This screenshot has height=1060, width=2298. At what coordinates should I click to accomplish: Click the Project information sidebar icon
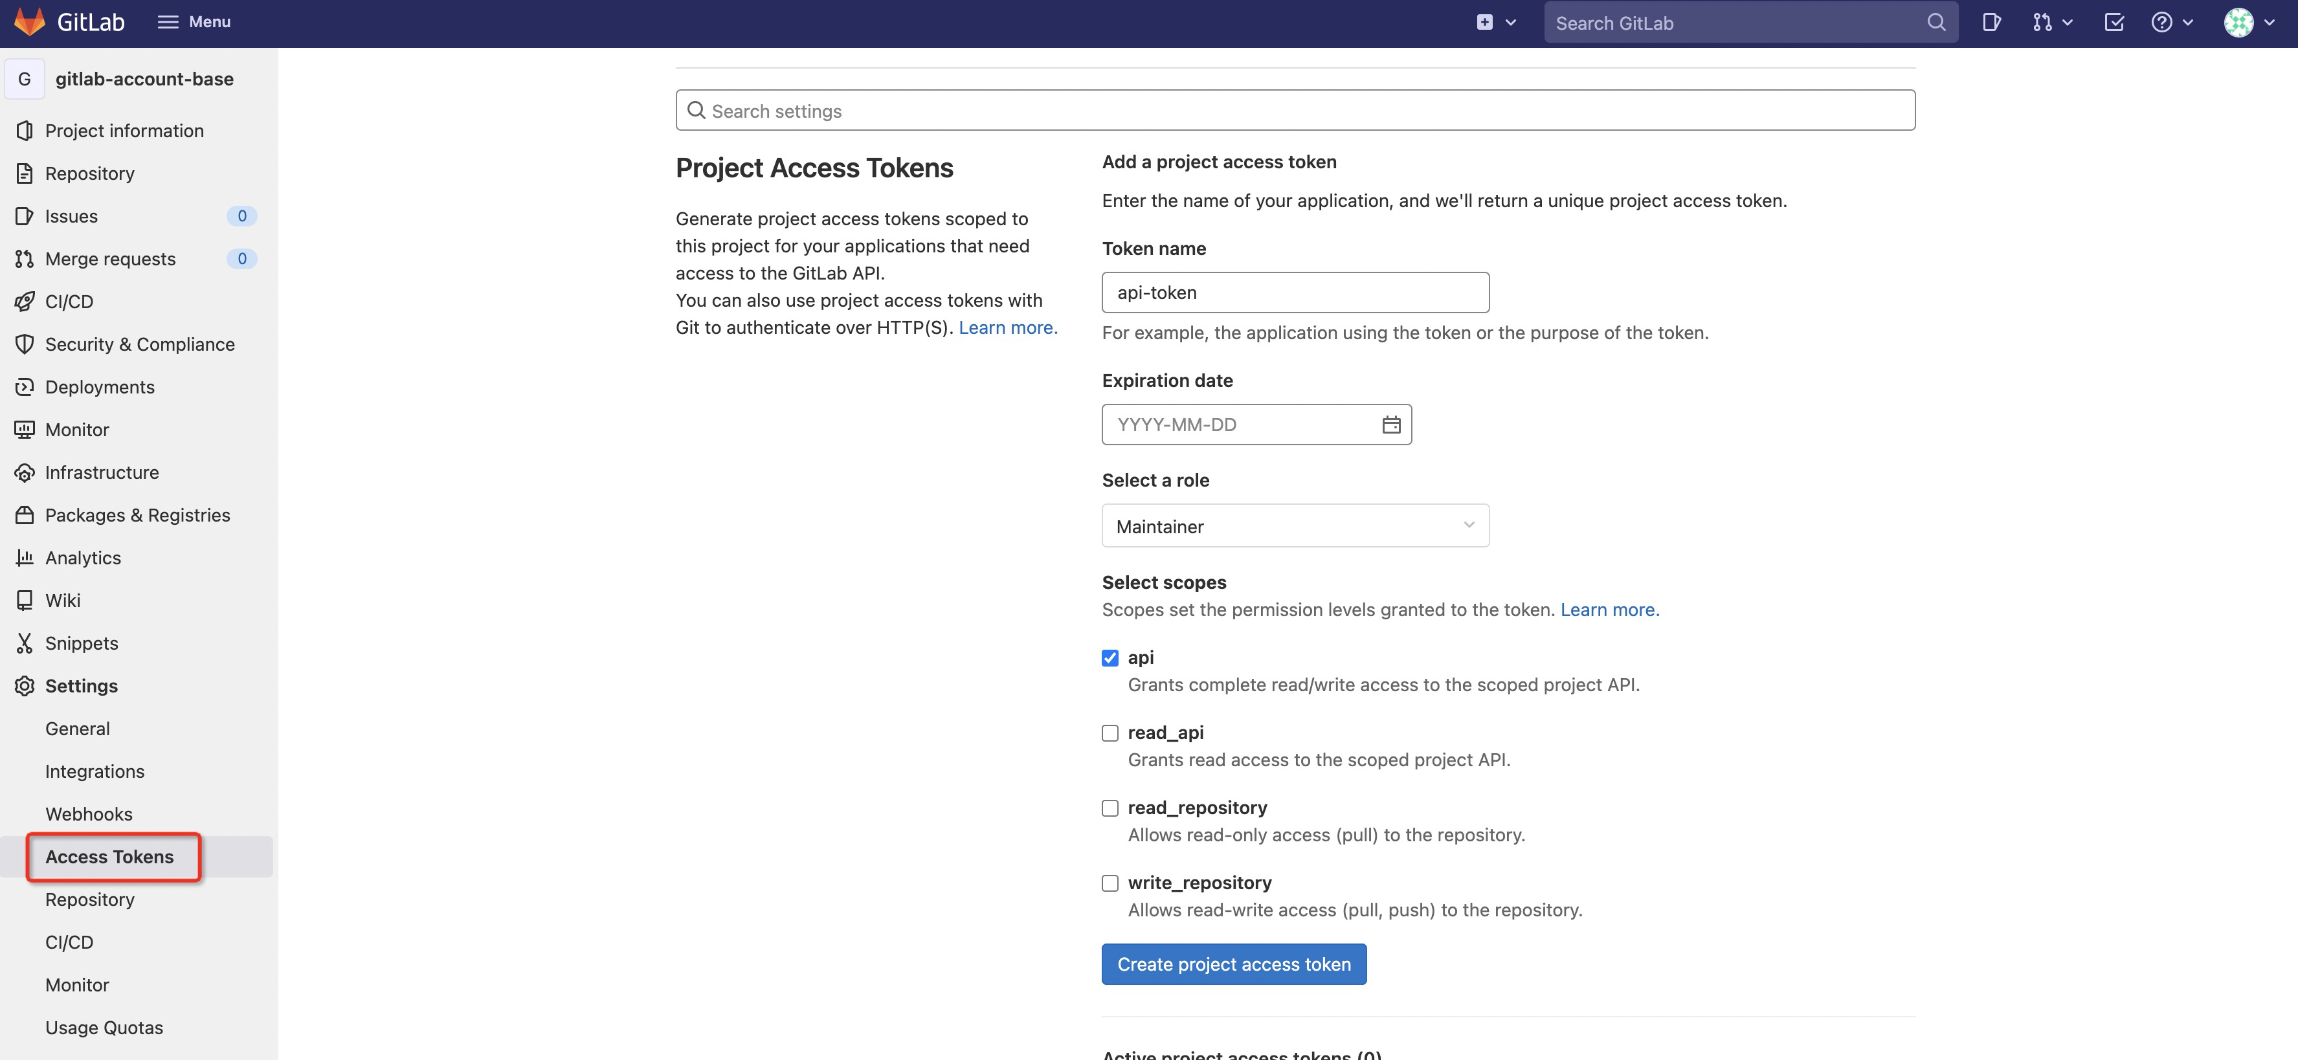tap(25, 130)
